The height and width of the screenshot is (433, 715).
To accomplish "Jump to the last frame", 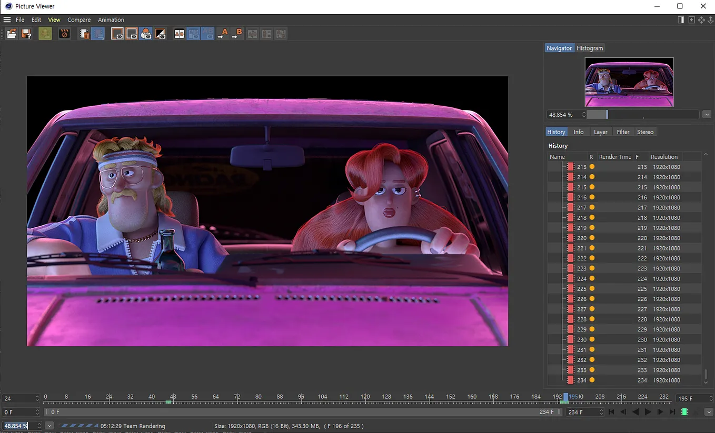I will tap(672, 412).
